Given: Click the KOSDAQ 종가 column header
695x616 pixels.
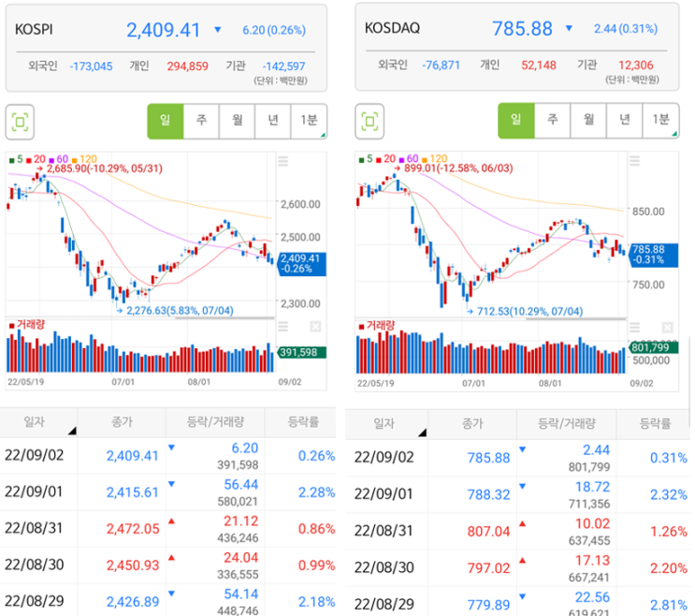Looking at the screenshot, I should 472,424.
